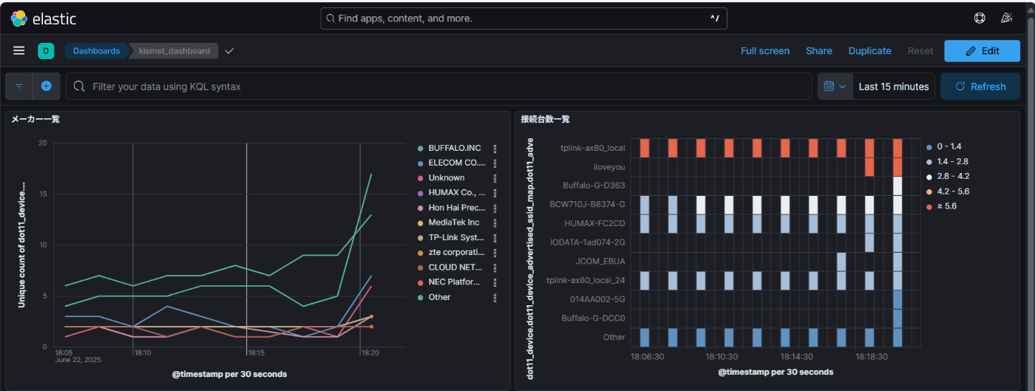The width and height of the screenshot is (1035, 391).
Task: Toggle Hon Hai Prec legend series
Action: click(x=457, y=208)
